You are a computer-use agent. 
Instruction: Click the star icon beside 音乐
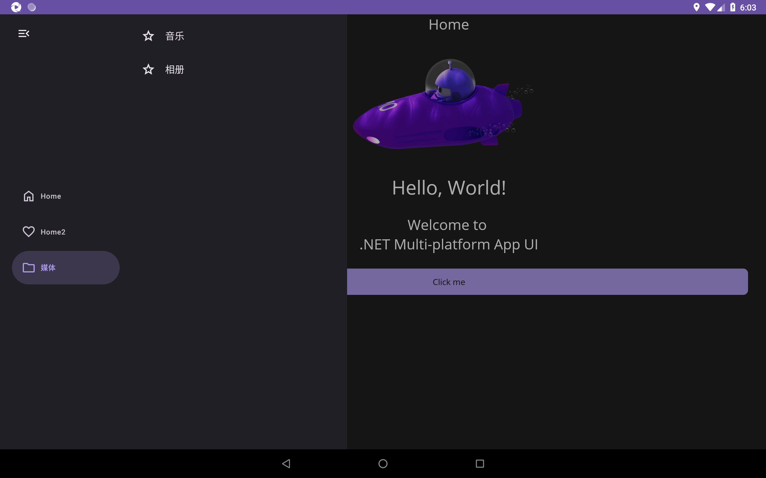pyautogui.click(x=148, y=36)
